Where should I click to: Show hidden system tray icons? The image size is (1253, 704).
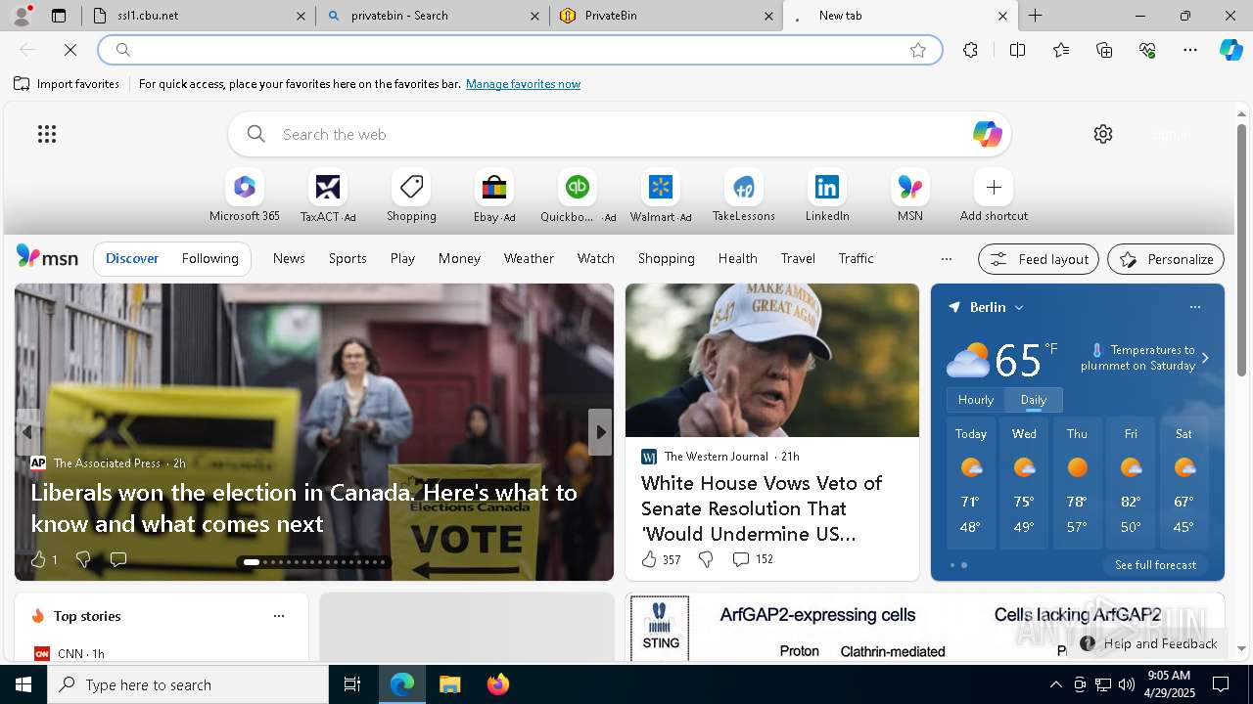1055,684
